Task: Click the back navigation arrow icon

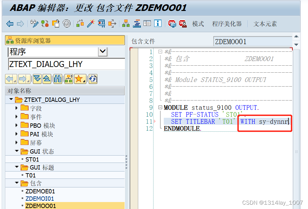Action: click(x=10, y=24)
